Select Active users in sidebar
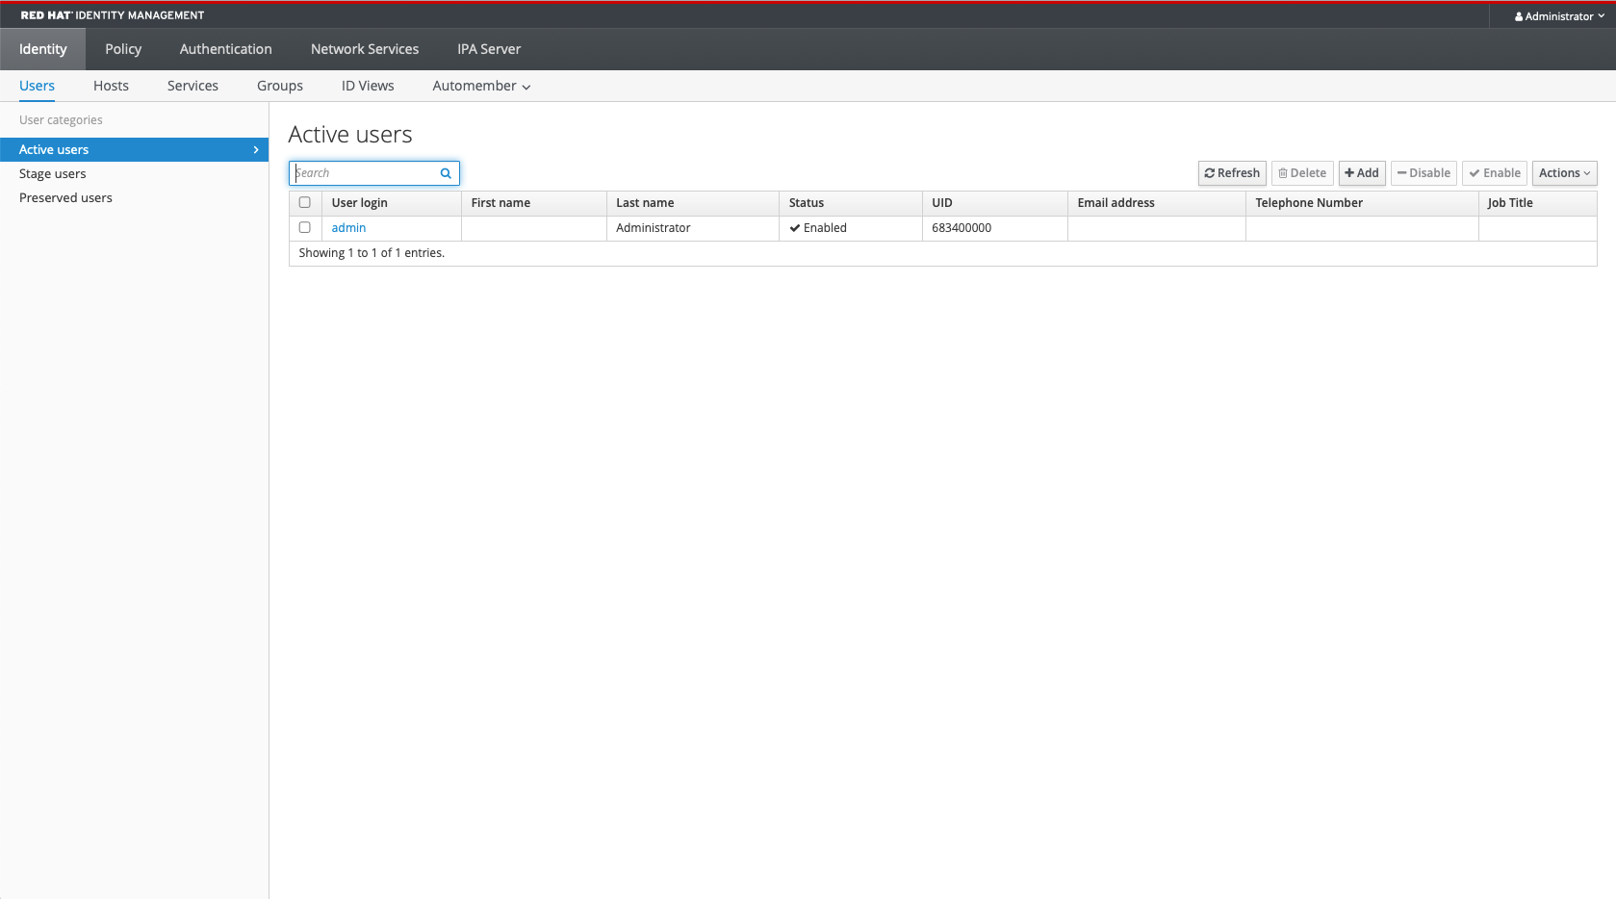 click(x=134, y=150)
